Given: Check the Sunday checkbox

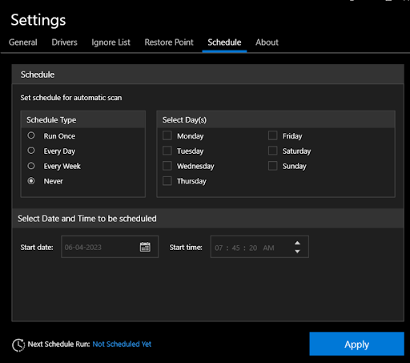Looking at the screenshot, I should coord(272,166).
